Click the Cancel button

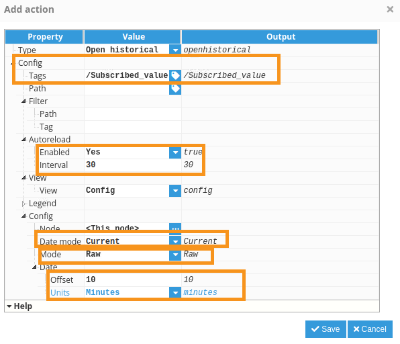[370, 329]
